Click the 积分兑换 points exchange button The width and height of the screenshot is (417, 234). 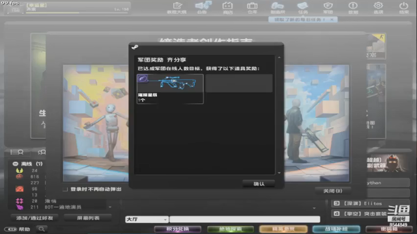pyautogui.click(x=178, y=229)
